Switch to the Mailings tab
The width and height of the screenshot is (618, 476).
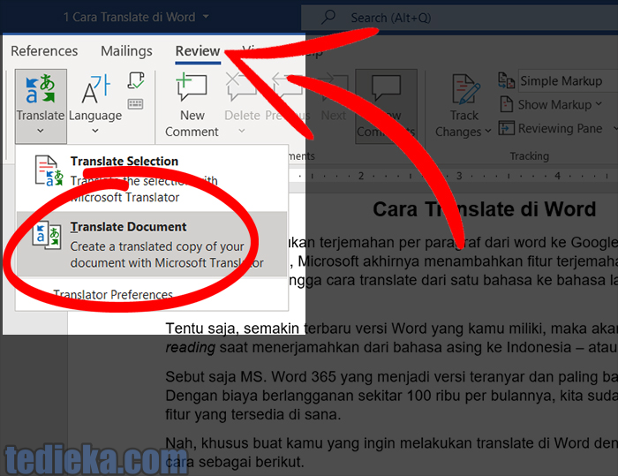tap(126, 51)
